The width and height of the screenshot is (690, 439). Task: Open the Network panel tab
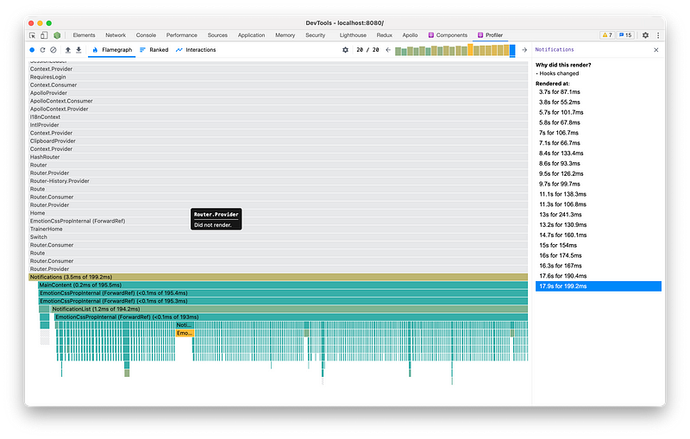115,35
